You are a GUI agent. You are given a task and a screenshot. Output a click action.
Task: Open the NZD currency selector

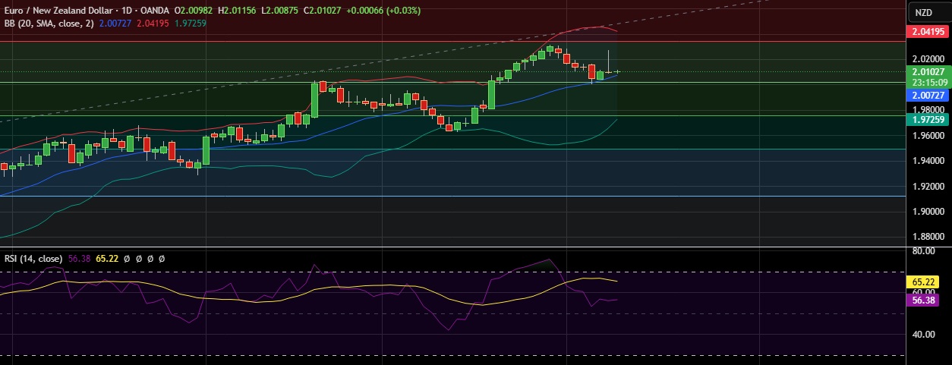(923, 12)
